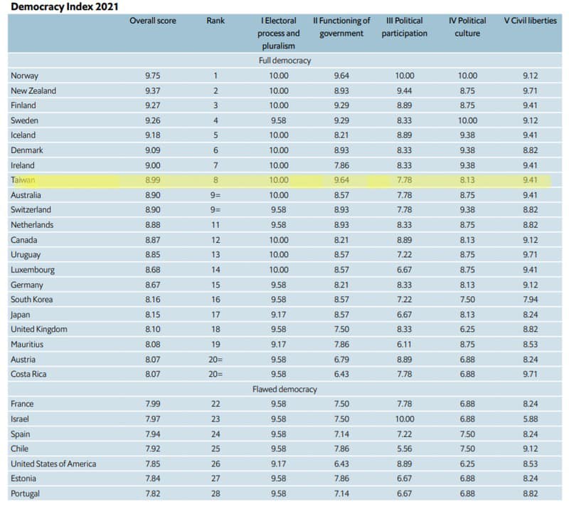Screen dimensions: 569x507
Task: Click the "Switzerland" row label
Action: pyautogui.click(x=31, y=210)
